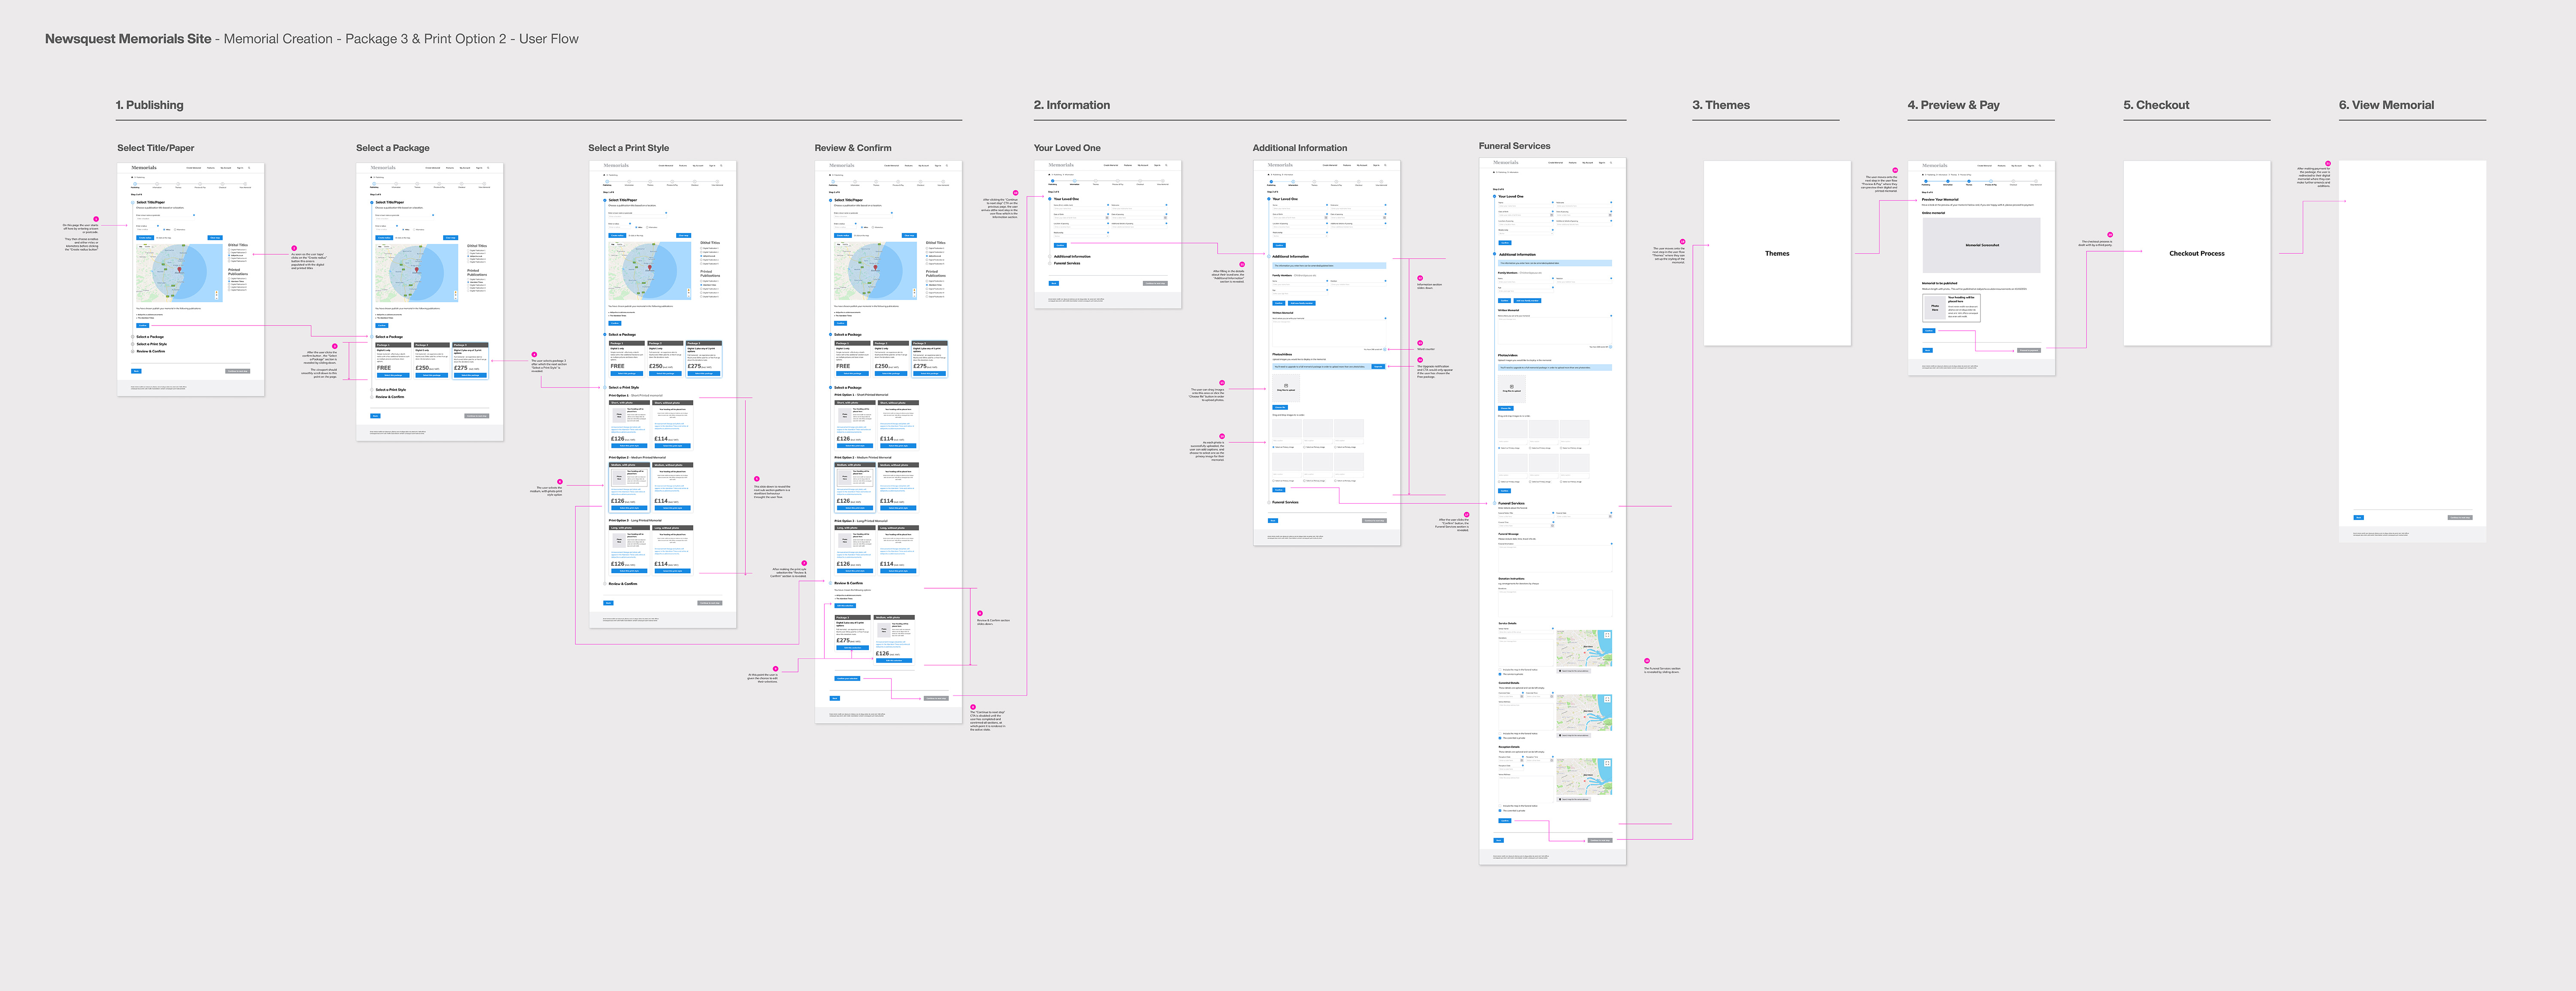Screen dimensions: 2576x991
Task: Click the pink annotation marker 21 near View Memorial
Action: point(2328,163)
